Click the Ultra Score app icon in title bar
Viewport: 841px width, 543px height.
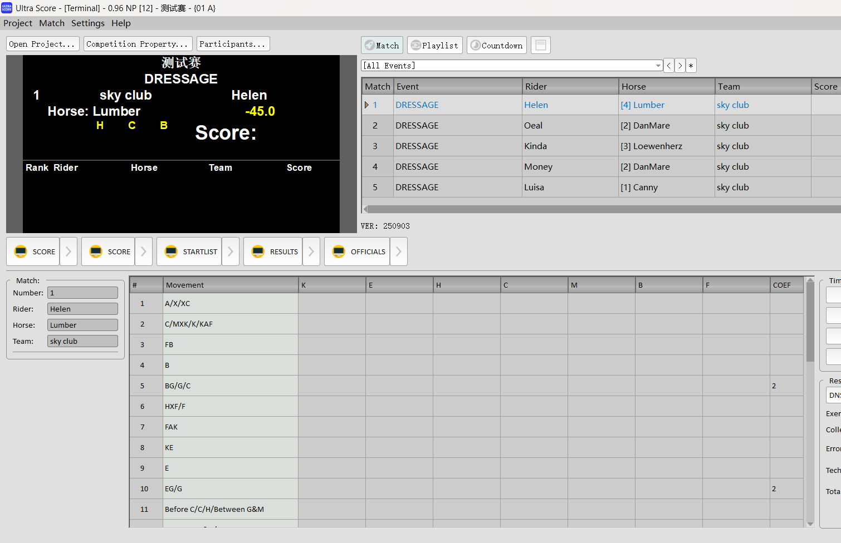[7, 8]
